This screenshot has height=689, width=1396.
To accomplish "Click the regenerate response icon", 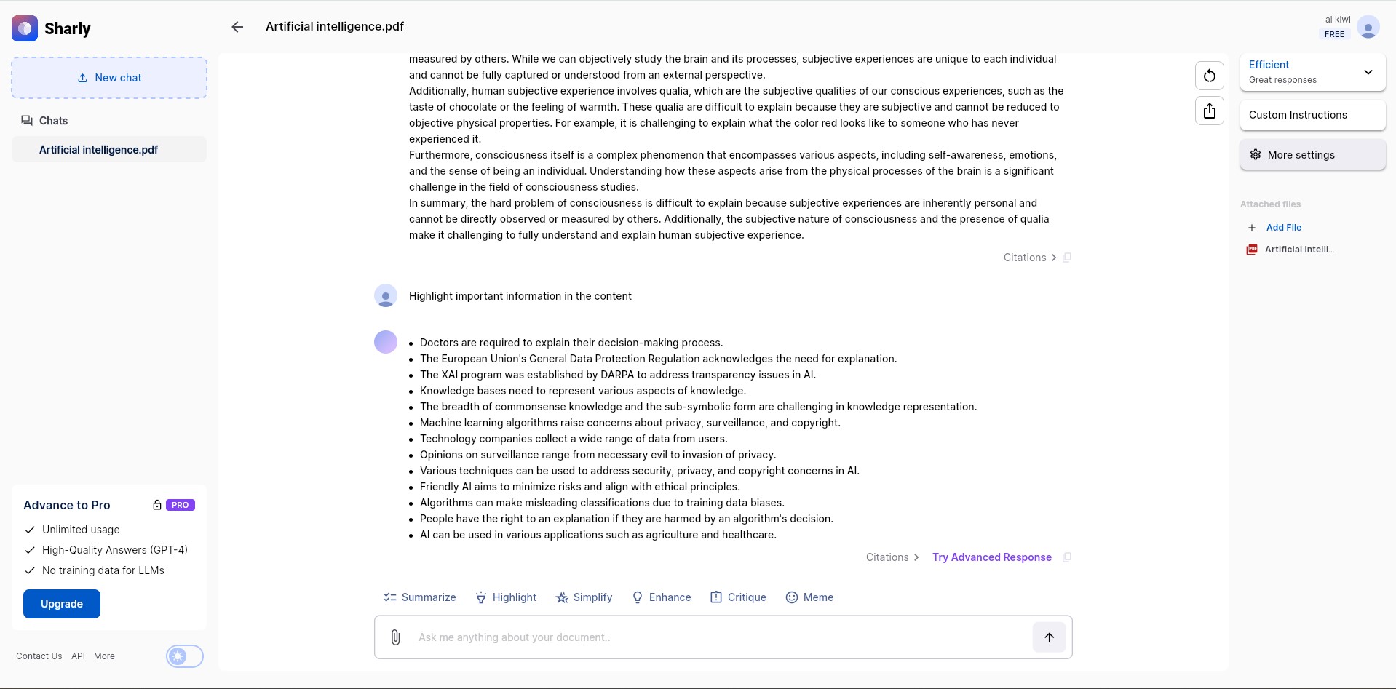I will point(1210,76).
